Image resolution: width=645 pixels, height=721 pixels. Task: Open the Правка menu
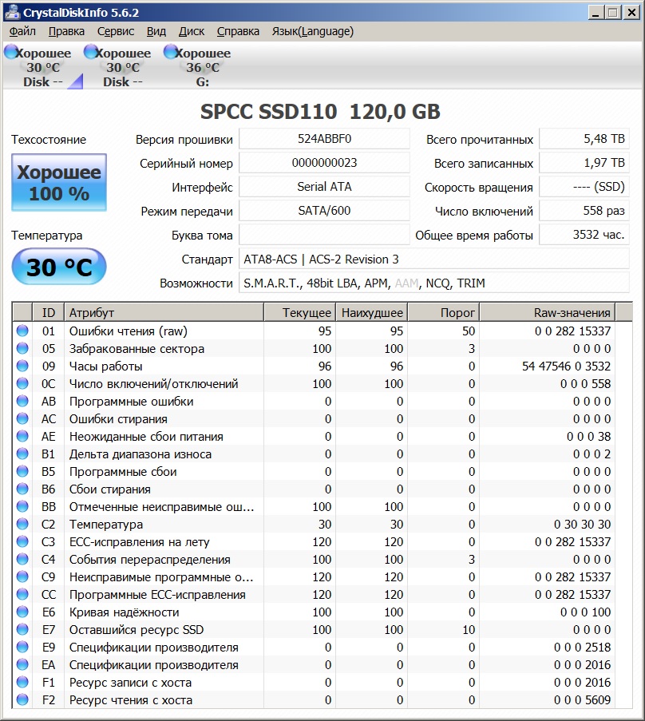pos(66,31)
